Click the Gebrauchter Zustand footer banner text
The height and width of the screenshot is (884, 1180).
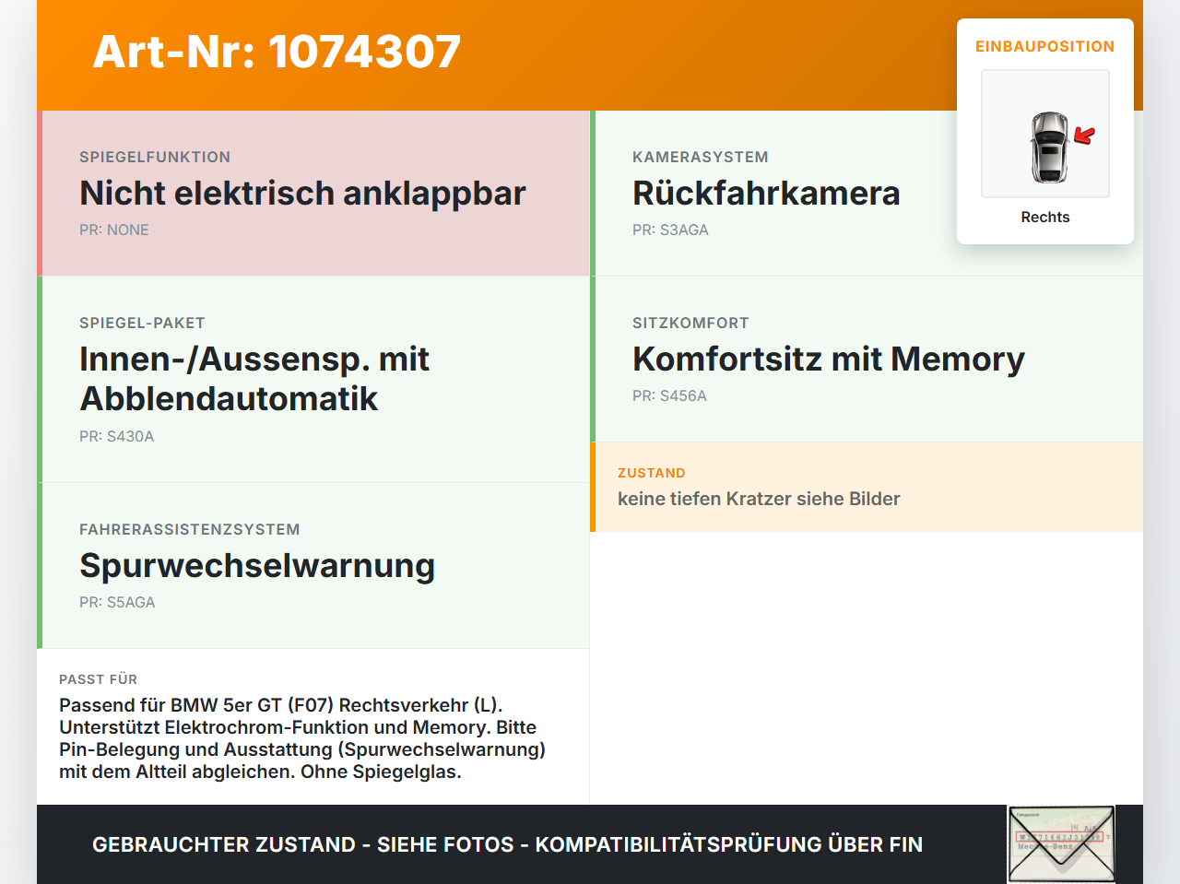[x=507, y=844]
